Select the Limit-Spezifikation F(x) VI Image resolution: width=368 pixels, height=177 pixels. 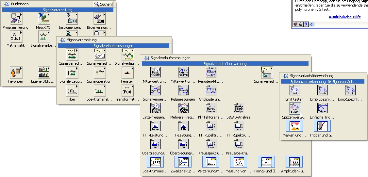[350, 90]
